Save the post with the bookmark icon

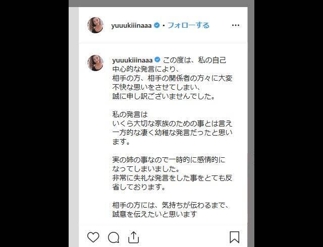234,237
